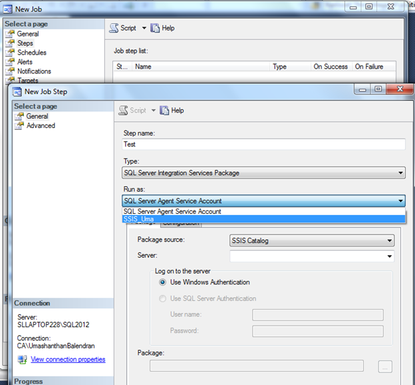Viewport: 415px width, 385px height.
Task: Open Package source dropdown
Action: tap(312, 240)
